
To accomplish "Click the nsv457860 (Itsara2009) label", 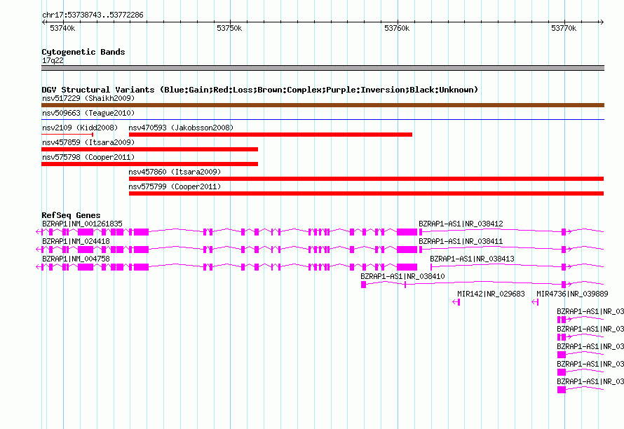I will point(175,172).
